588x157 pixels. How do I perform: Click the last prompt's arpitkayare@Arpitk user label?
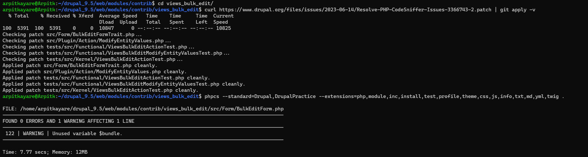click(29, 96)
